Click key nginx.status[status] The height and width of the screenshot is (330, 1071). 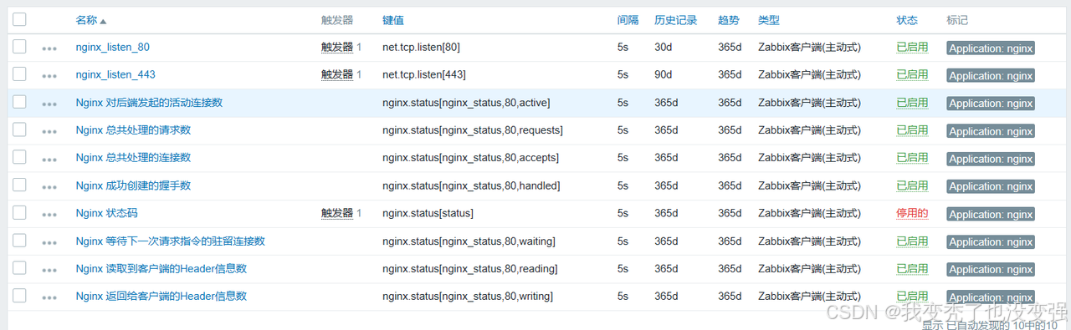pos(428,213)
